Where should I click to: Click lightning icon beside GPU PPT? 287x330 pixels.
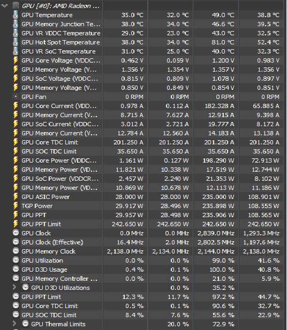(x=16, y=214)
